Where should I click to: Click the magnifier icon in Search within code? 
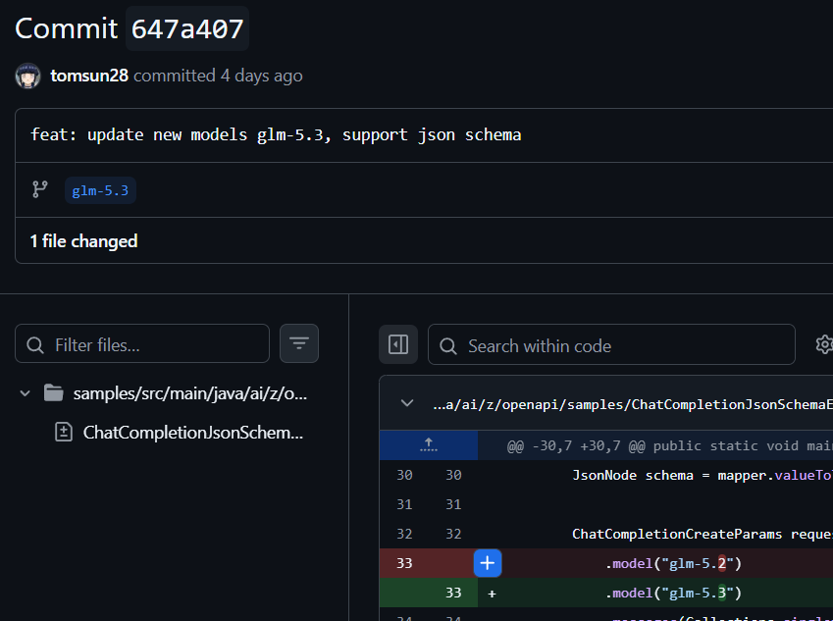point(447,346)
